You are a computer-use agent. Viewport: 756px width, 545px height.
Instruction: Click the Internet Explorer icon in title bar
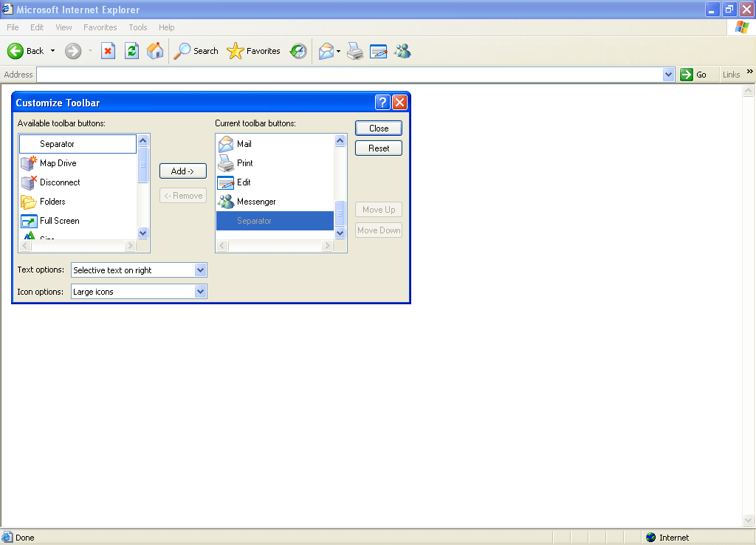pos(7,9)
